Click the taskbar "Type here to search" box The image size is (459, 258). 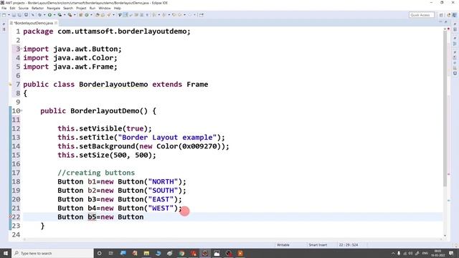point(52,253)
